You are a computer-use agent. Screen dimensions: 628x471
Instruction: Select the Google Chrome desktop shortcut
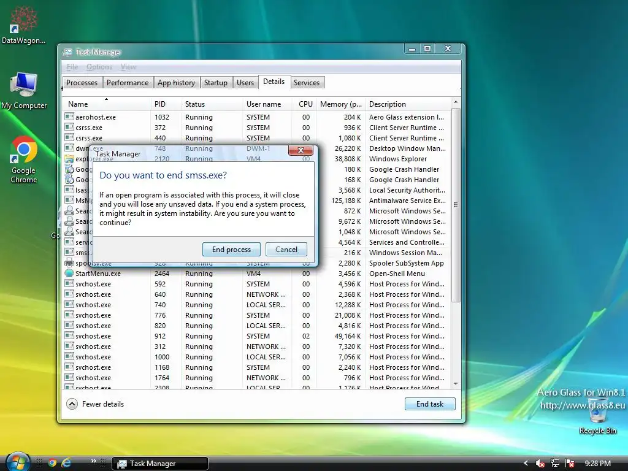24,159
